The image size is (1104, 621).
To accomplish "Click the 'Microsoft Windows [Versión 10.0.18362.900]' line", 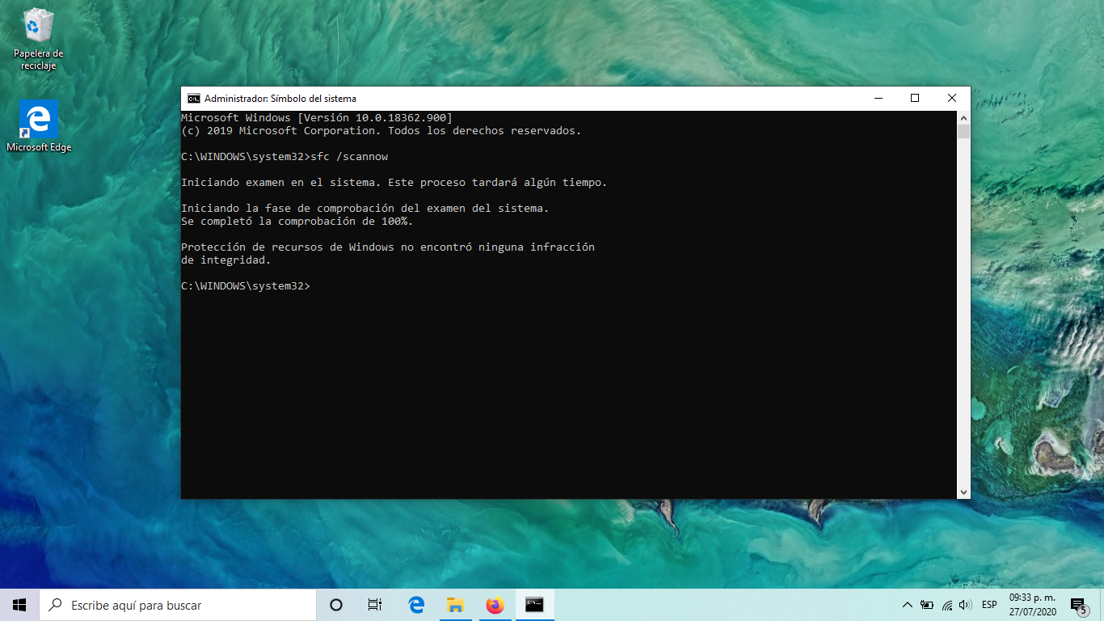I will (316, 118).
